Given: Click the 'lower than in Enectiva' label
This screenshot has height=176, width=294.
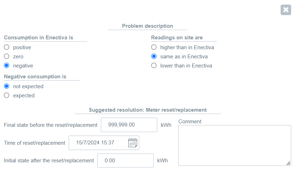Looking at the screenshot, I should click(186, 65).
